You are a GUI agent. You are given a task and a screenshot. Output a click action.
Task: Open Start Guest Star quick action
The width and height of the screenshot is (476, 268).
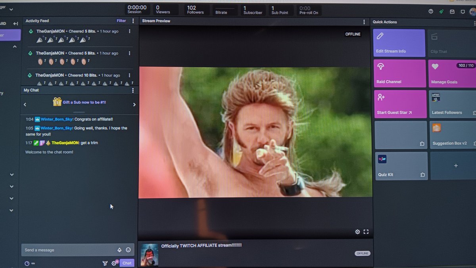point(400,104)
